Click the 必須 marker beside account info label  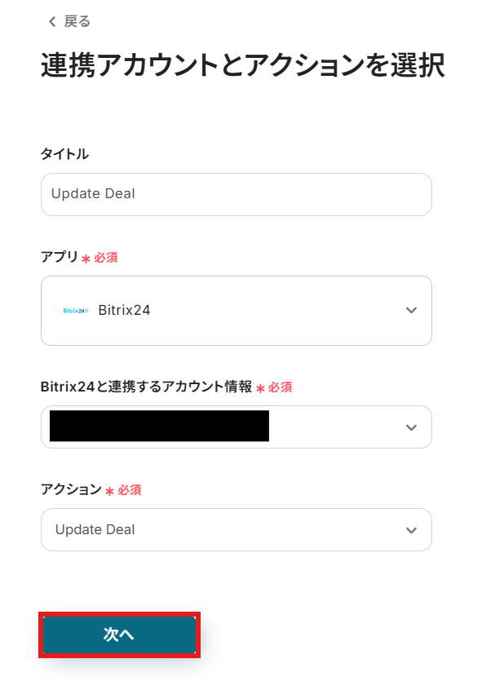pyautogui.click(x=280, y=387)
